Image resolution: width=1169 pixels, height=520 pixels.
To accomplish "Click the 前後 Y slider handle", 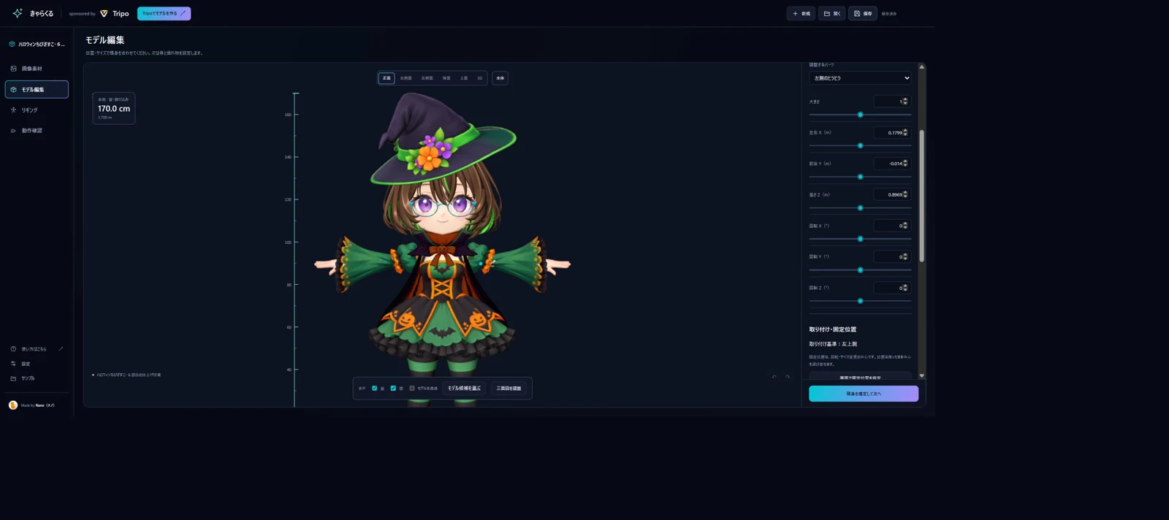I will (x=860, y=177).
